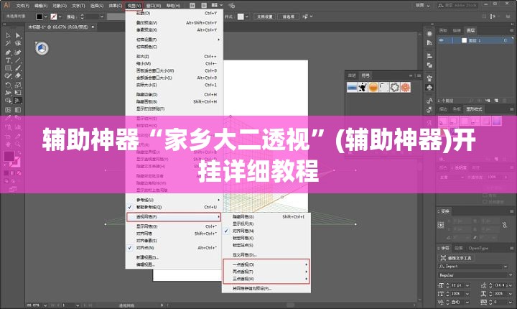Open the Regular font style dropdown
517x309 pixels.
tap(511, 275)
